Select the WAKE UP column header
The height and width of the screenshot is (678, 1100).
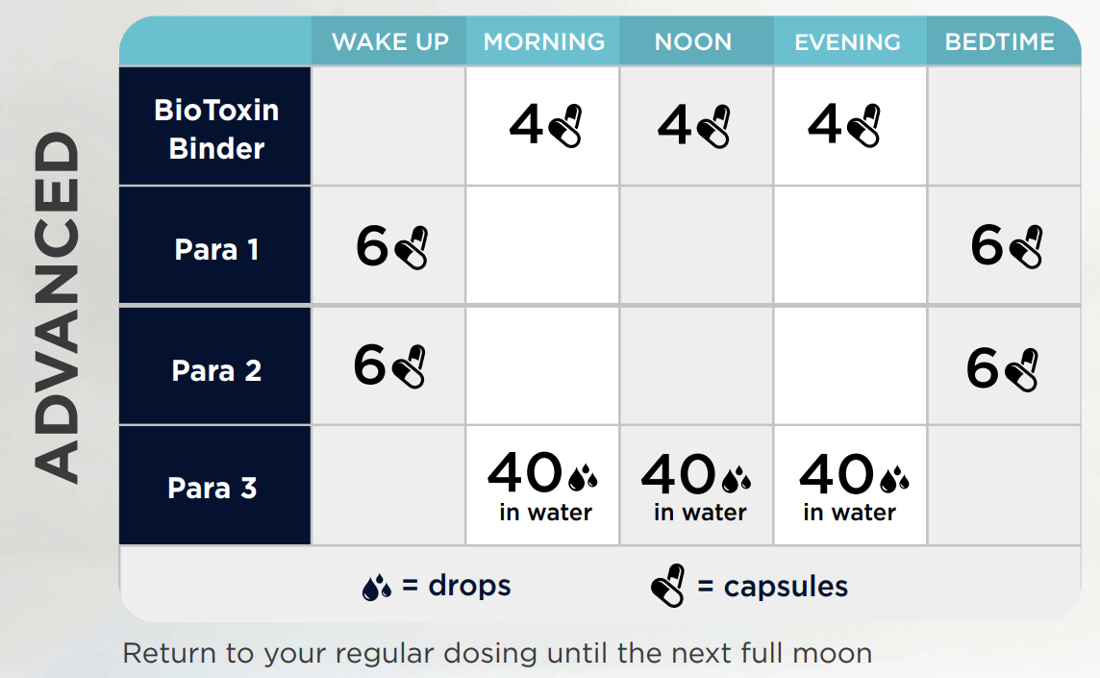pos(389,42)
